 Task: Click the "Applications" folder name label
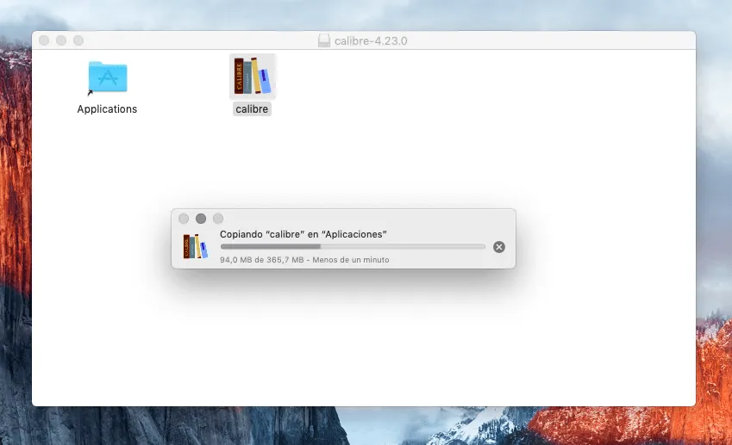[x=107, y=109]
